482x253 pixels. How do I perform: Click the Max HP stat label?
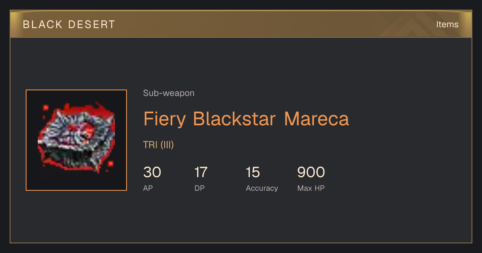(x=311, y=188)
